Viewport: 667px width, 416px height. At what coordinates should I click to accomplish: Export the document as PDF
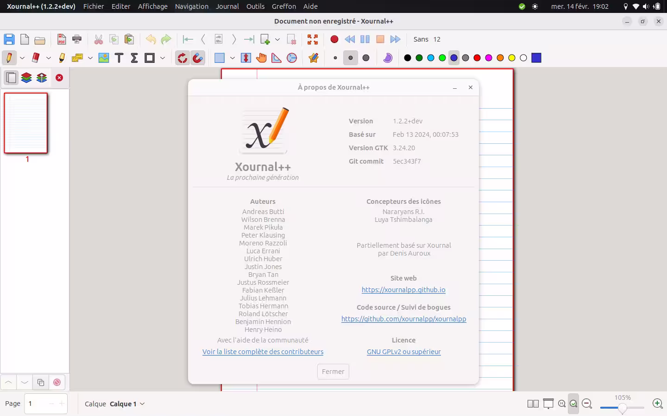click(62, 39)
